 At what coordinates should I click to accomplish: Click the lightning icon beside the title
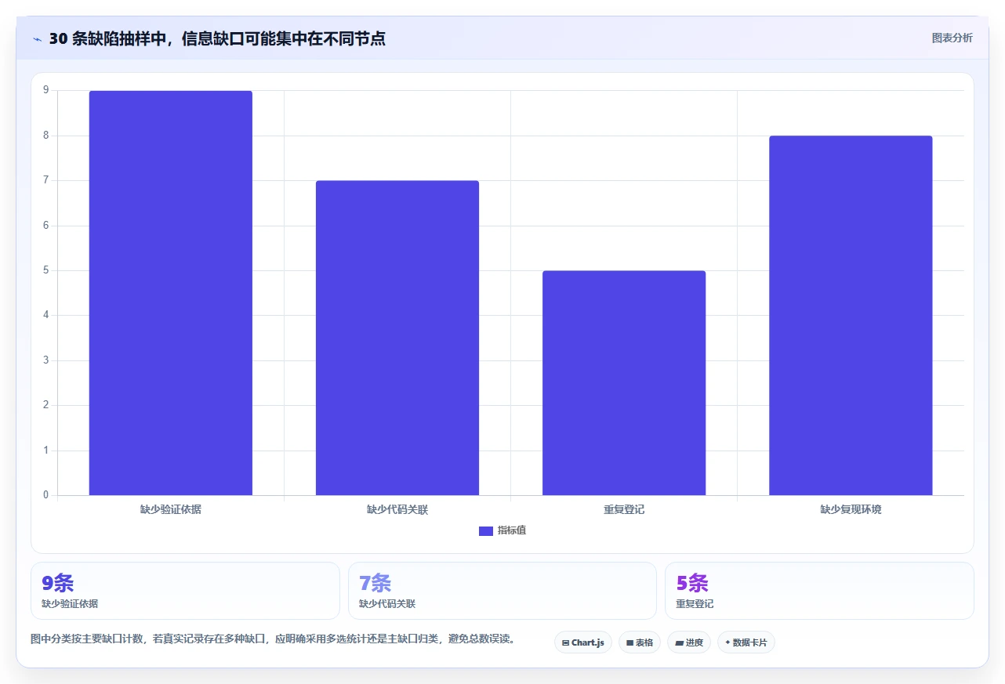tap(37, 39)
